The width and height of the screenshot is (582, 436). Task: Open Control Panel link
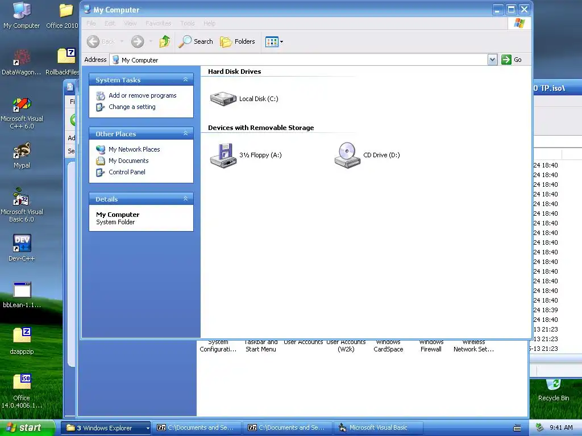point(127,172)
